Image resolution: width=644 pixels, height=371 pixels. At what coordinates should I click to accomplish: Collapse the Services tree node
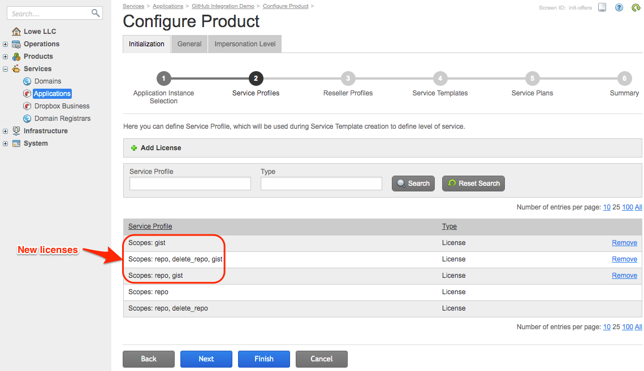pos(5,69)
